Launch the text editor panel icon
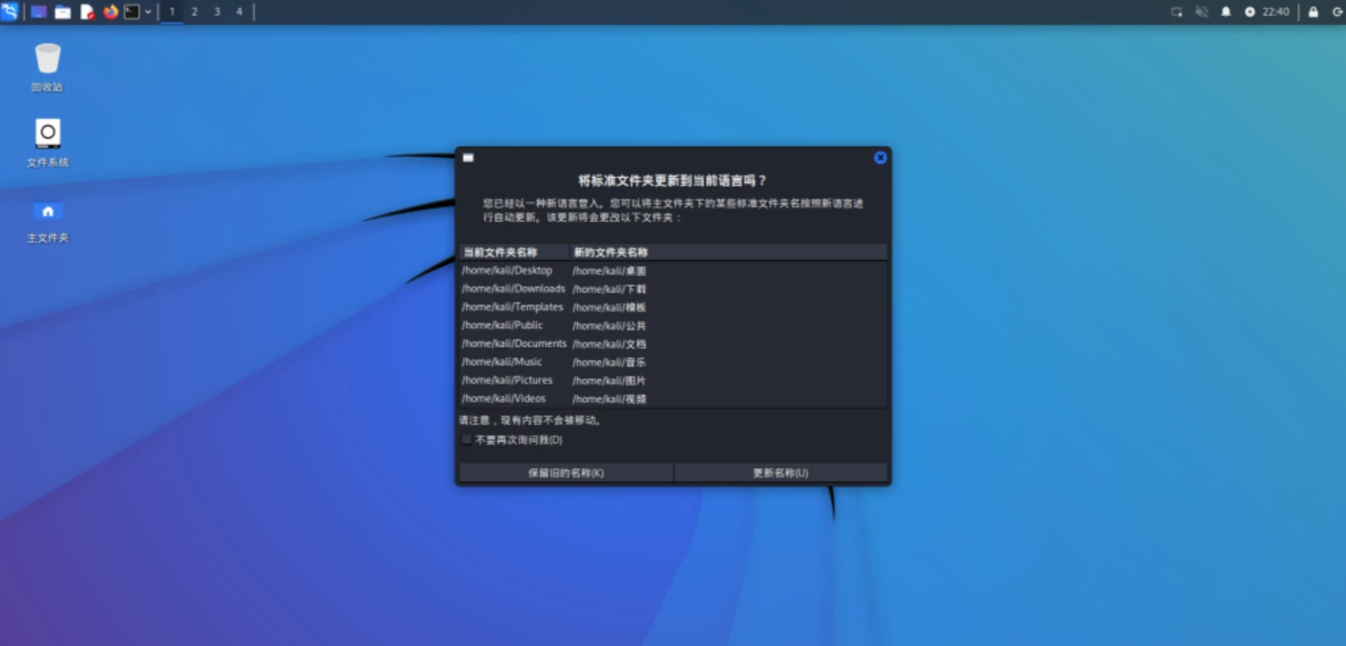Image resolution: width=1346 pixels, height=646 pixels. (86, 12)
